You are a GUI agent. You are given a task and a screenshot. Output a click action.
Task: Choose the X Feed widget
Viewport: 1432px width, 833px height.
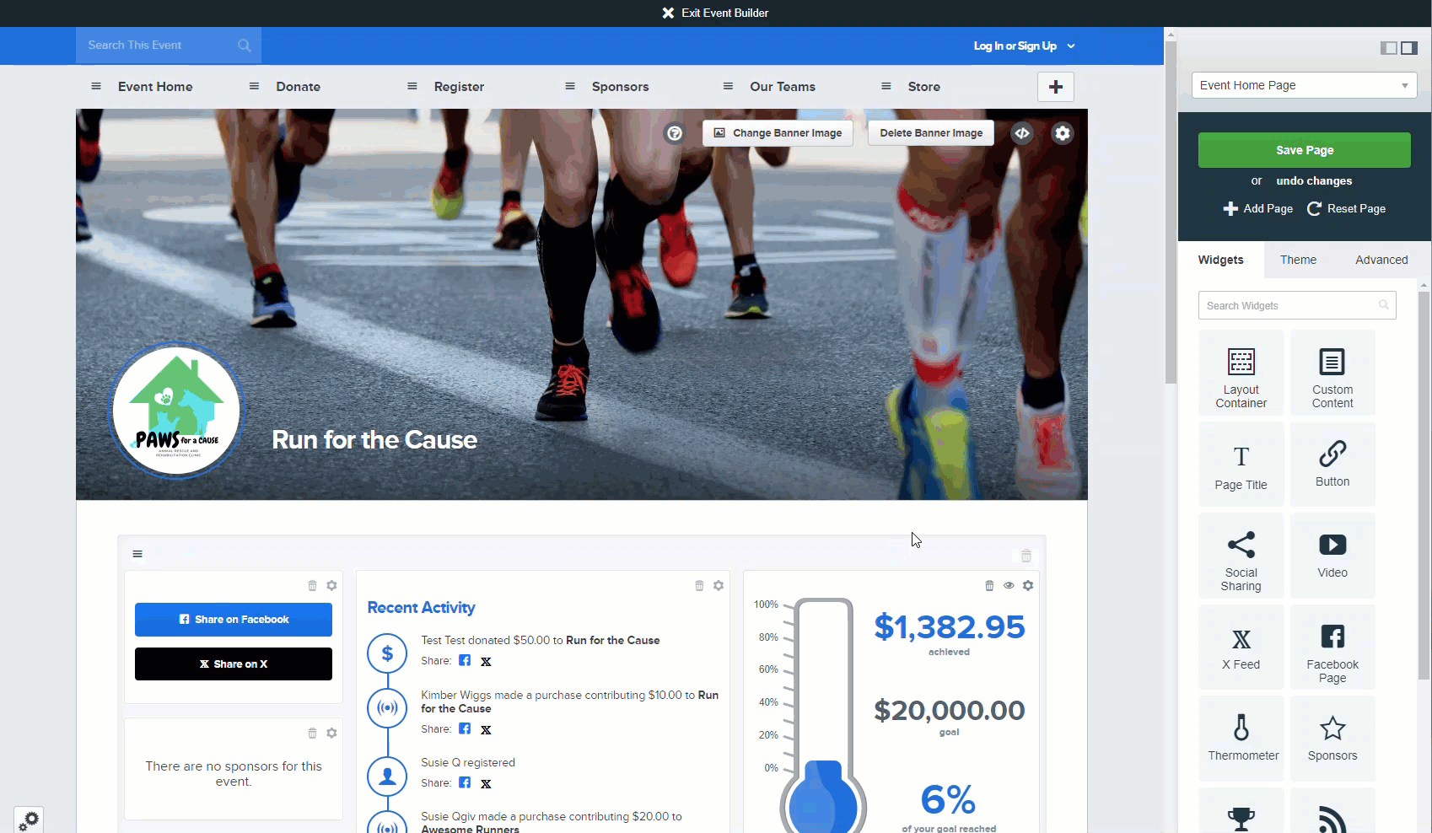[1241, 648]
